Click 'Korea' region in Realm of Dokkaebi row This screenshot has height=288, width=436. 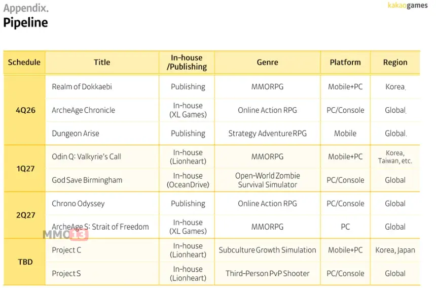pos(395,87)
